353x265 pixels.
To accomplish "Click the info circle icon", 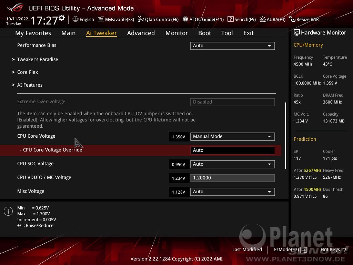I will coord(8,211).
